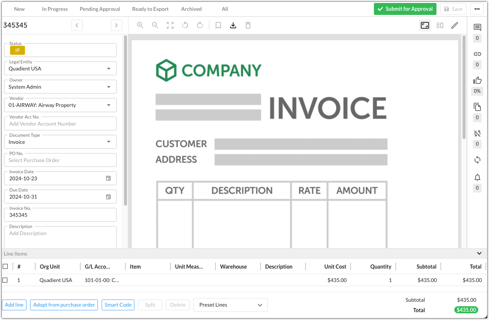This screenshot has height=320, width=489.
Task: Switch to All tab
Action: 225,9
